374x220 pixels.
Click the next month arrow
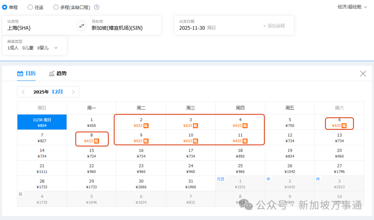[73, 92]
